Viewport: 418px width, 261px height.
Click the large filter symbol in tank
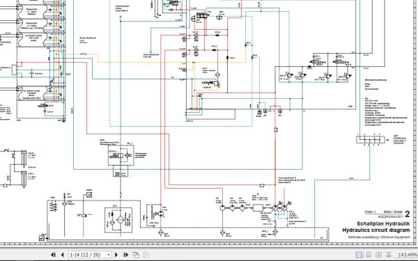click(121, 220)
